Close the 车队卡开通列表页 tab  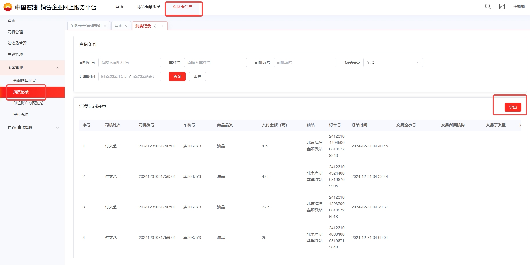pyautogui.click(x=105, y=26)
